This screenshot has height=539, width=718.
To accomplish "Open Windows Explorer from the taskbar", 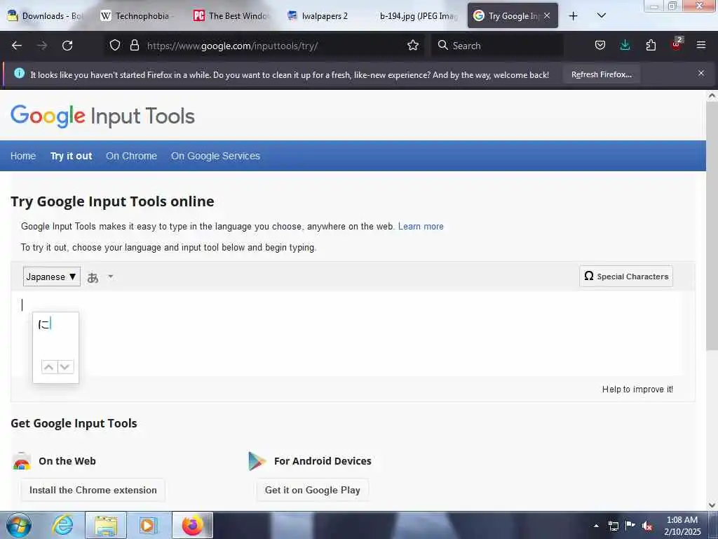I will (x=106, y=525).
